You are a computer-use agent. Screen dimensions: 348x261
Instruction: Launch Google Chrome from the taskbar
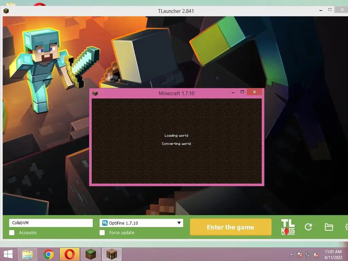coord(49,254)
